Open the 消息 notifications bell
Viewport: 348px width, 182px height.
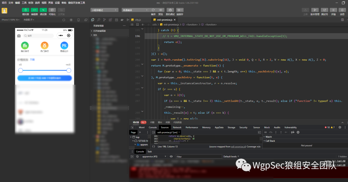[342, 10]
